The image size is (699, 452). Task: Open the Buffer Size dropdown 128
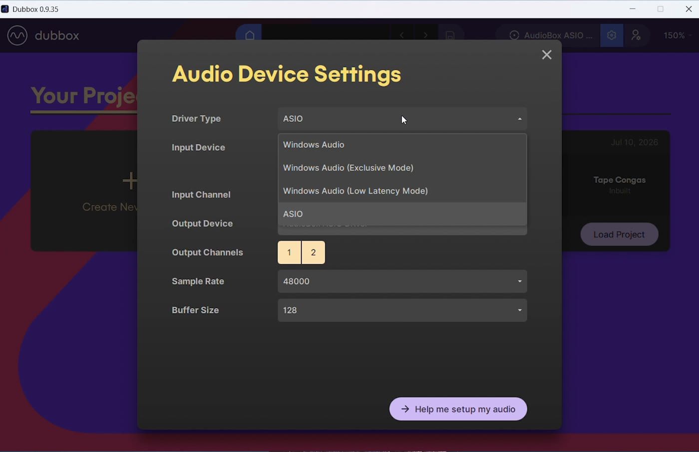[402, 310]
